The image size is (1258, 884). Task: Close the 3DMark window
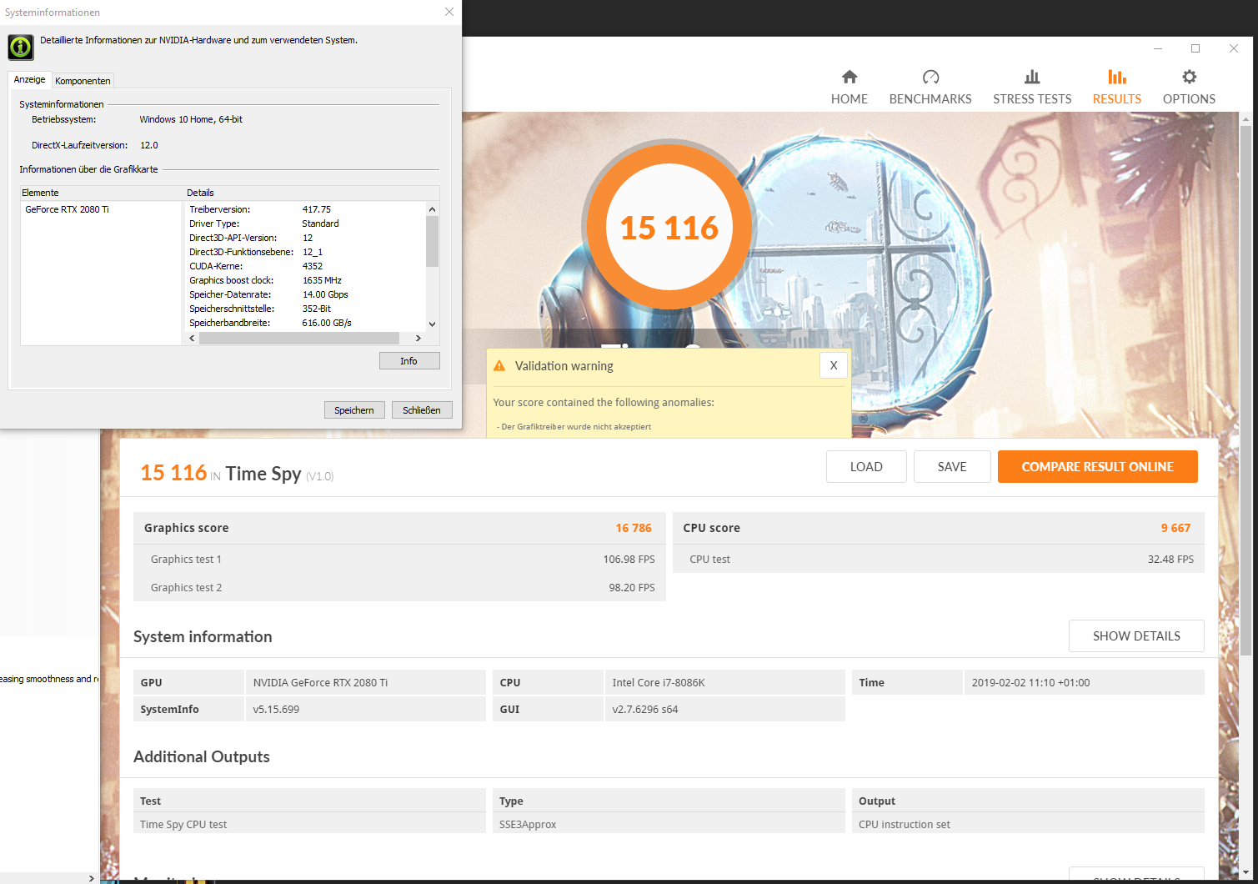coord(1234,48)
